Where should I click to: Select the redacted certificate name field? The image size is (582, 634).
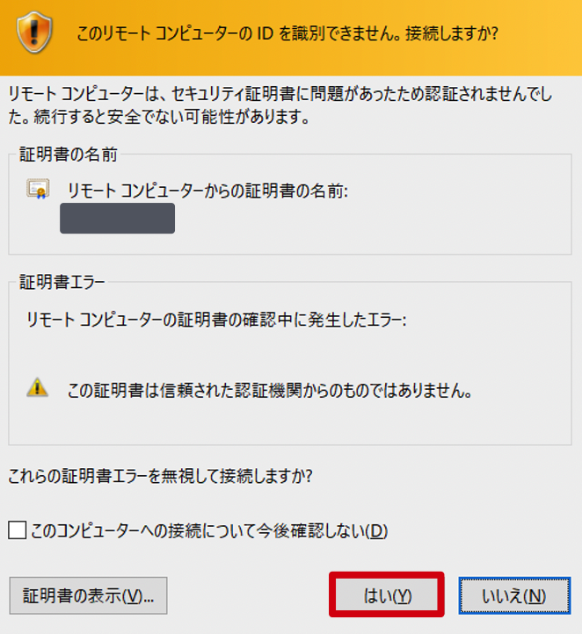click(x=118, y=219)
